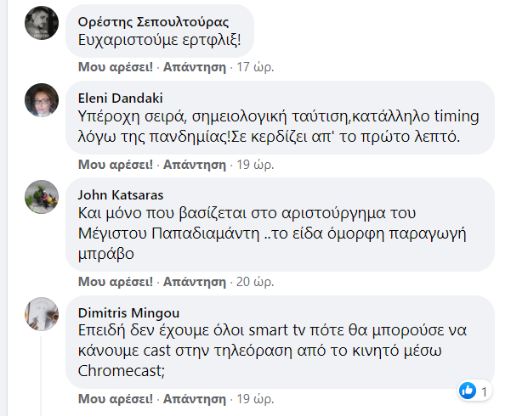The image size is (528, 416).
Task: Like Dimitris Mingou's Chromecast comment
Action: click(116, 399)
